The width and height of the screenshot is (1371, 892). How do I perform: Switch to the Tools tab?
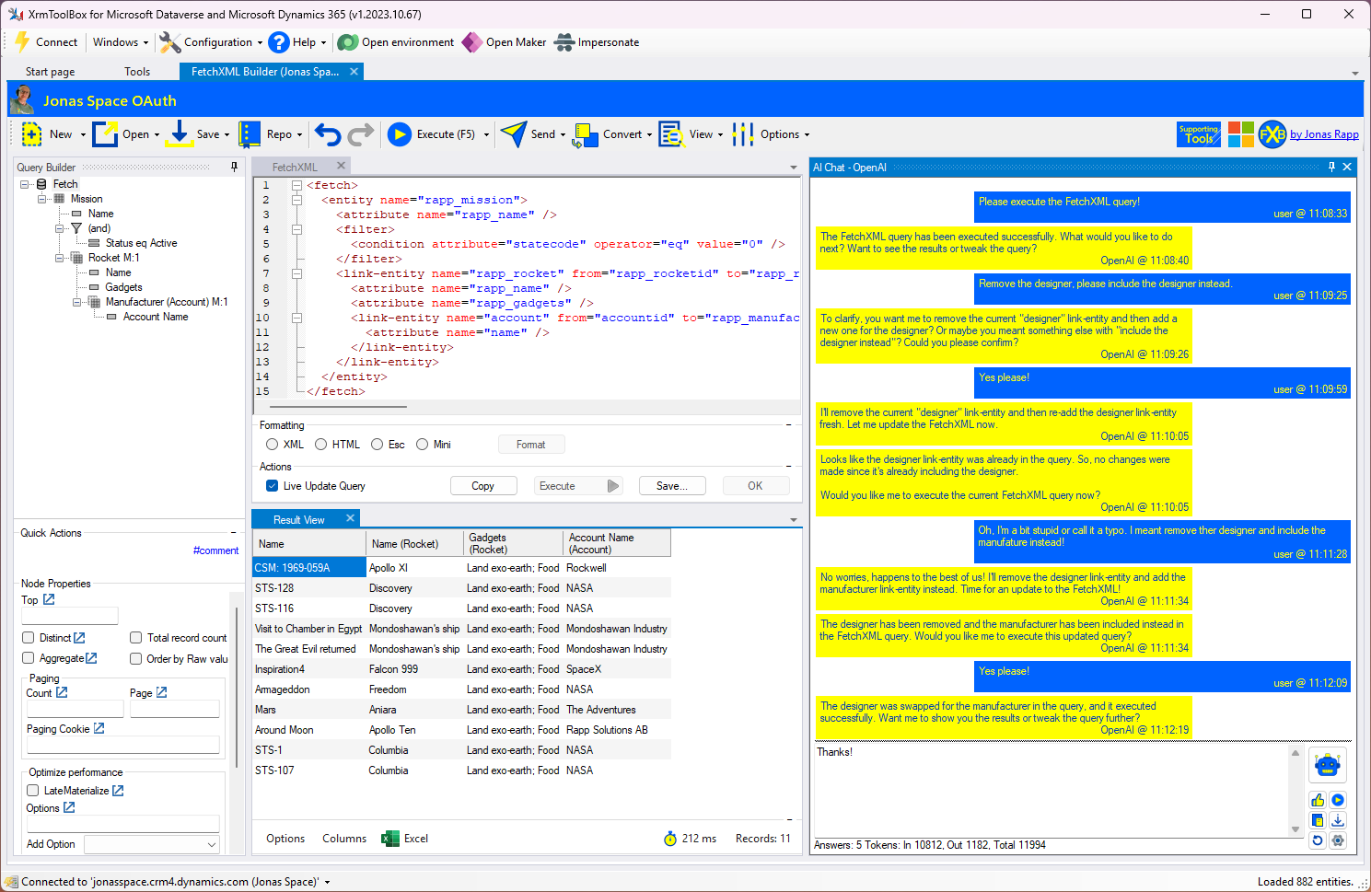pyautogui.click(x=137, y=72)
